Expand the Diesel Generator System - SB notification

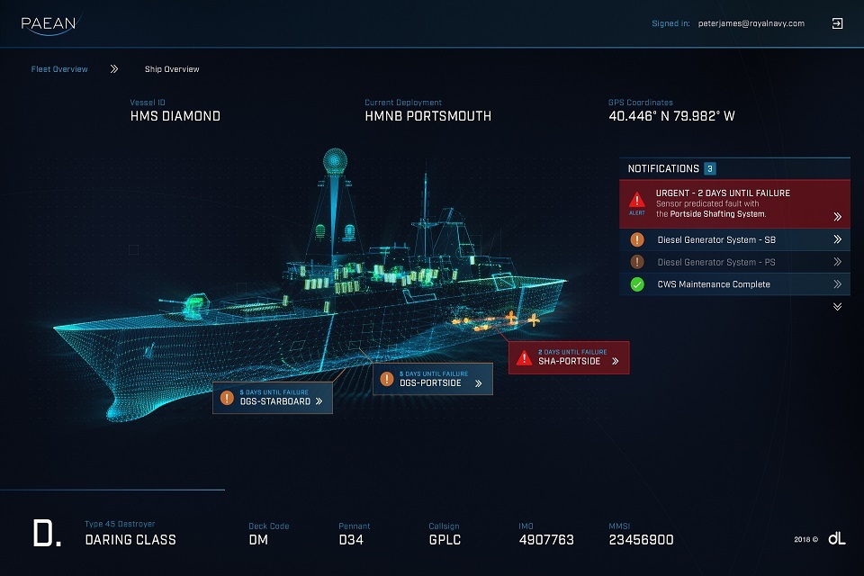pyautogui.click(x=837, y=239)
